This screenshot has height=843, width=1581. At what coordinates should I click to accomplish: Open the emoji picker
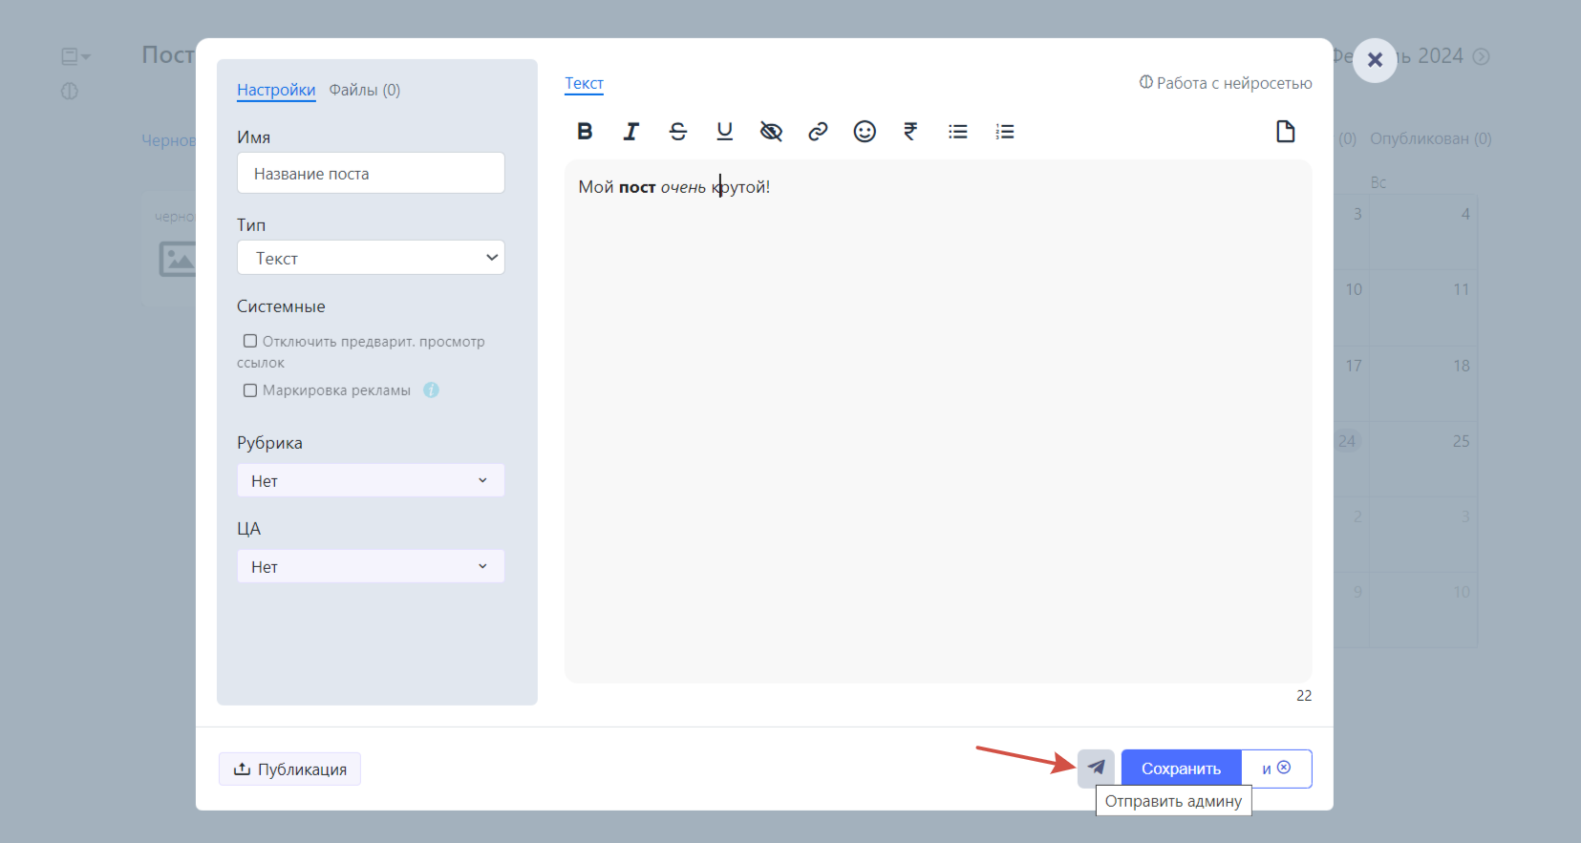[x=865, y=132]
